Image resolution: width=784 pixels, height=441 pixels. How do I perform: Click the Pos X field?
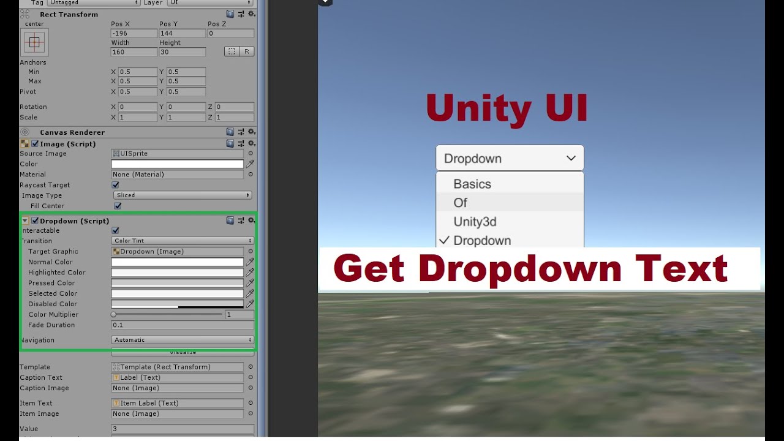[134, 33]
